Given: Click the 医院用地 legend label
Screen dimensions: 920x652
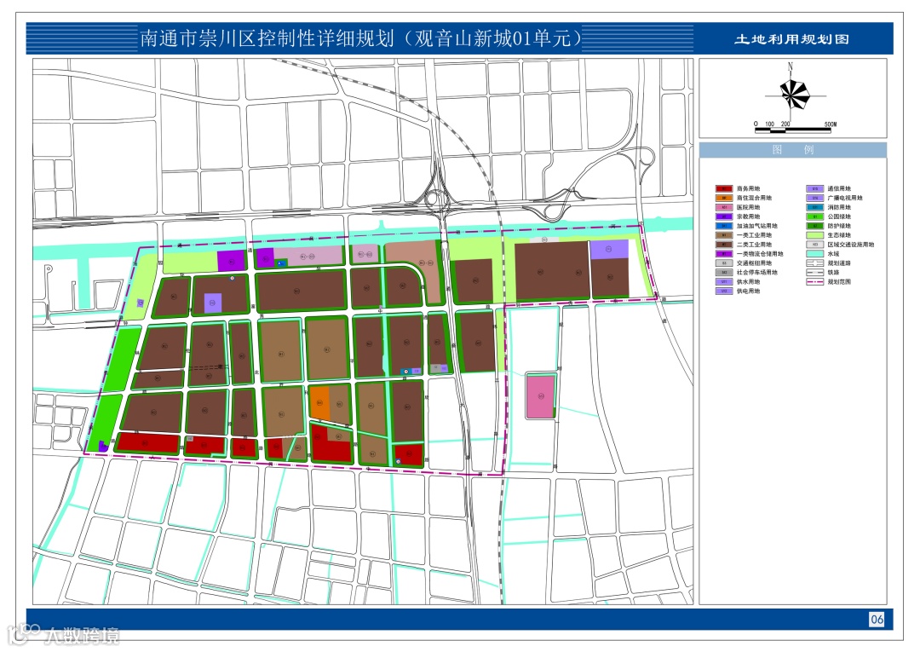Looking at the screenshot, I should [x=748, y=207].
